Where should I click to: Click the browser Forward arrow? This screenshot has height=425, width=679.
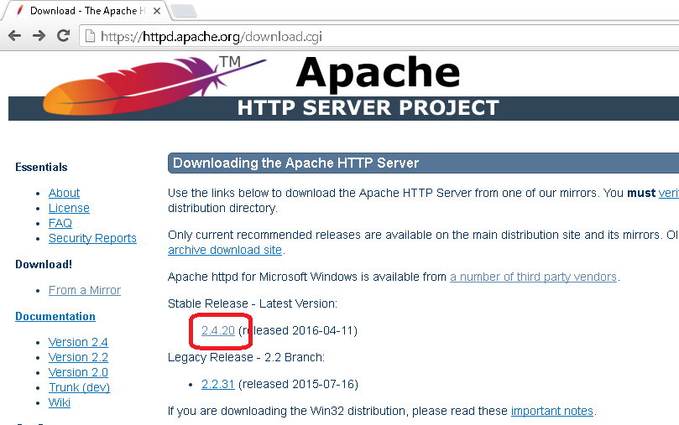pyautogui.click(x=39, y=36)
